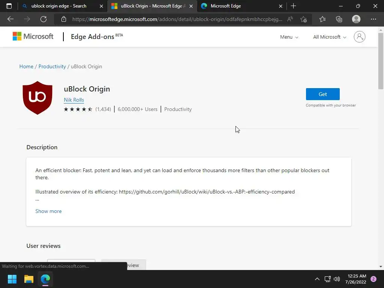Image resolution: width=384 pixels, height=288 pixels.
Task: Sign in via account icon
Action: (359, 37)
